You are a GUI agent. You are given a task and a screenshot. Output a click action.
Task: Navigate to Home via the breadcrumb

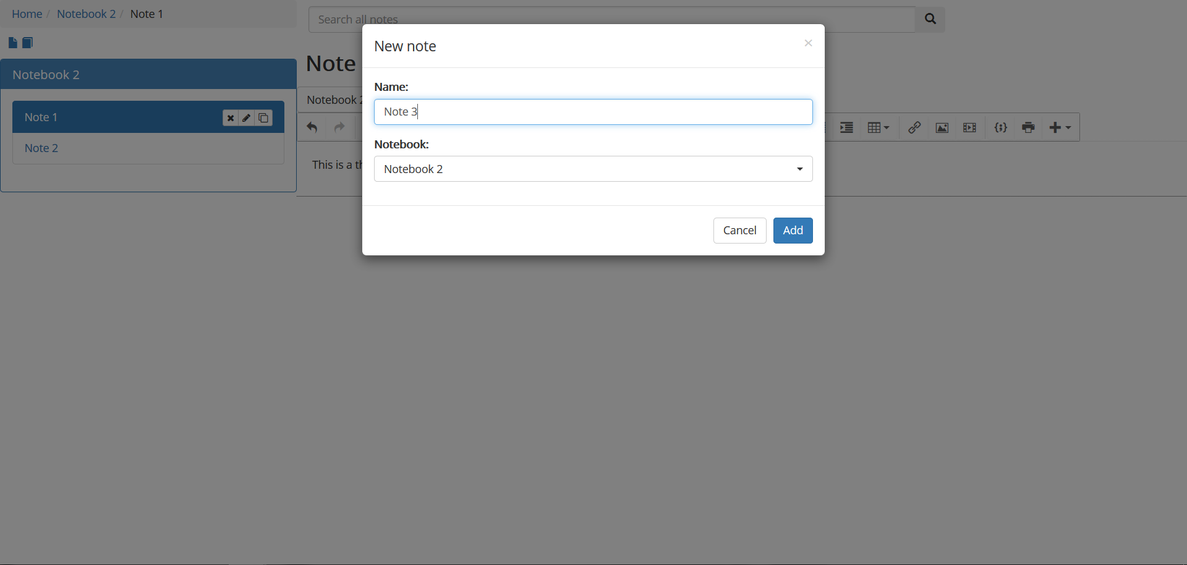point(27,14)
